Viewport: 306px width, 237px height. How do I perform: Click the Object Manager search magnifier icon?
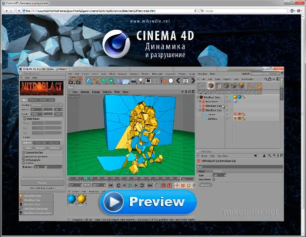click(x=266, y=79)
